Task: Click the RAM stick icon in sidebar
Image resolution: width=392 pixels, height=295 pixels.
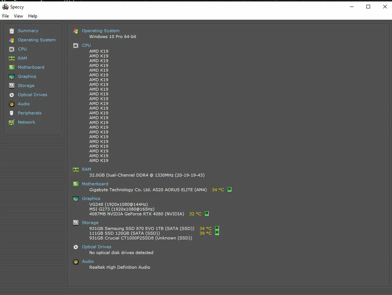Action: (11, 58)
